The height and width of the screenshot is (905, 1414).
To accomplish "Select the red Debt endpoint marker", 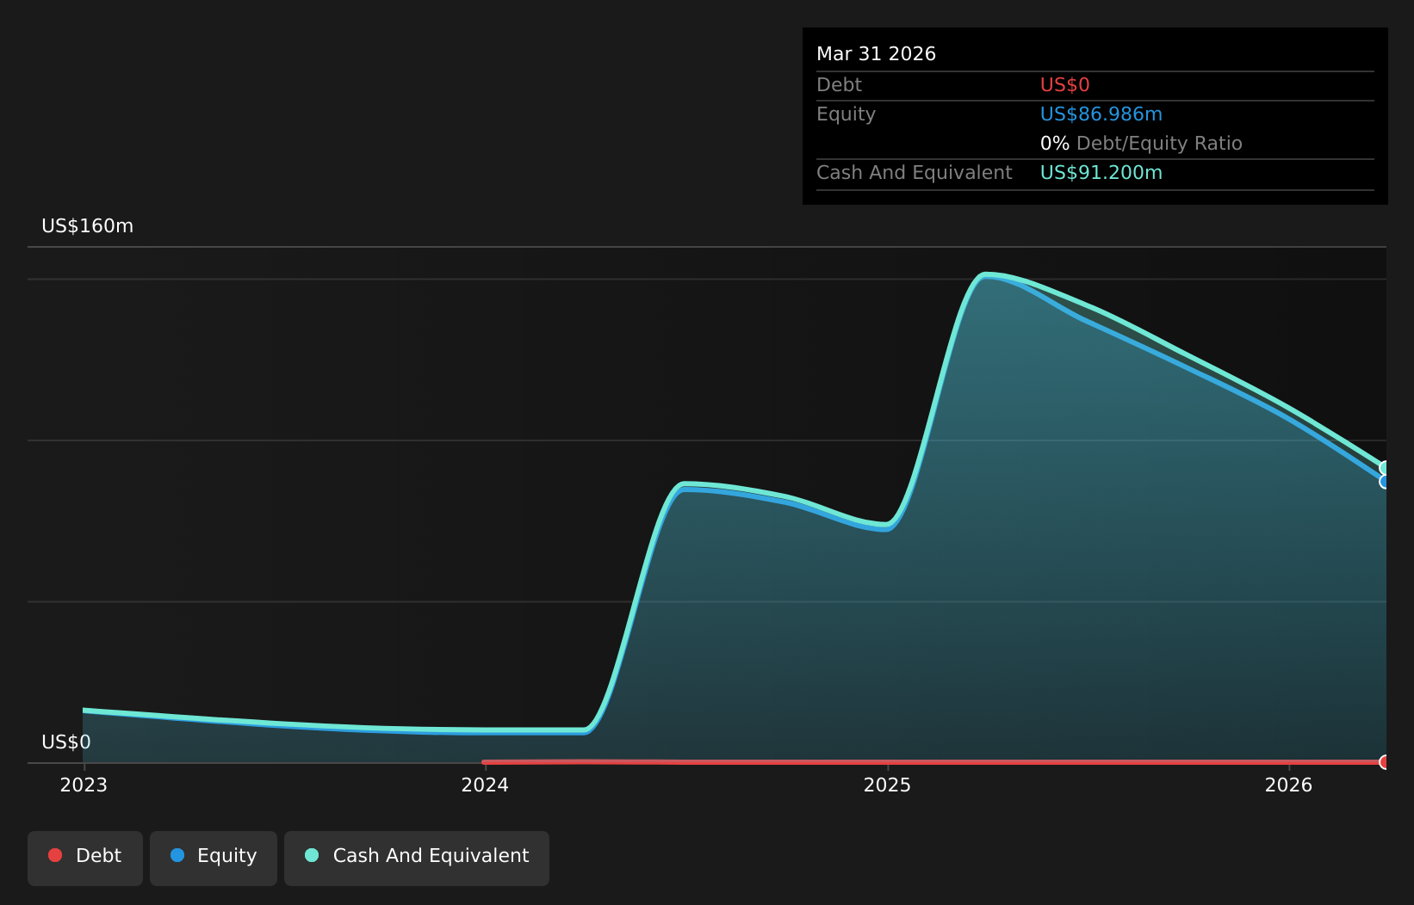I will point(1386,762).
